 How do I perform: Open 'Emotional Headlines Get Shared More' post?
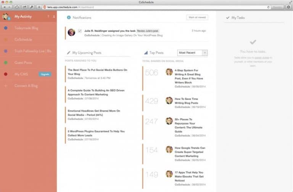[x=94, y=113]
